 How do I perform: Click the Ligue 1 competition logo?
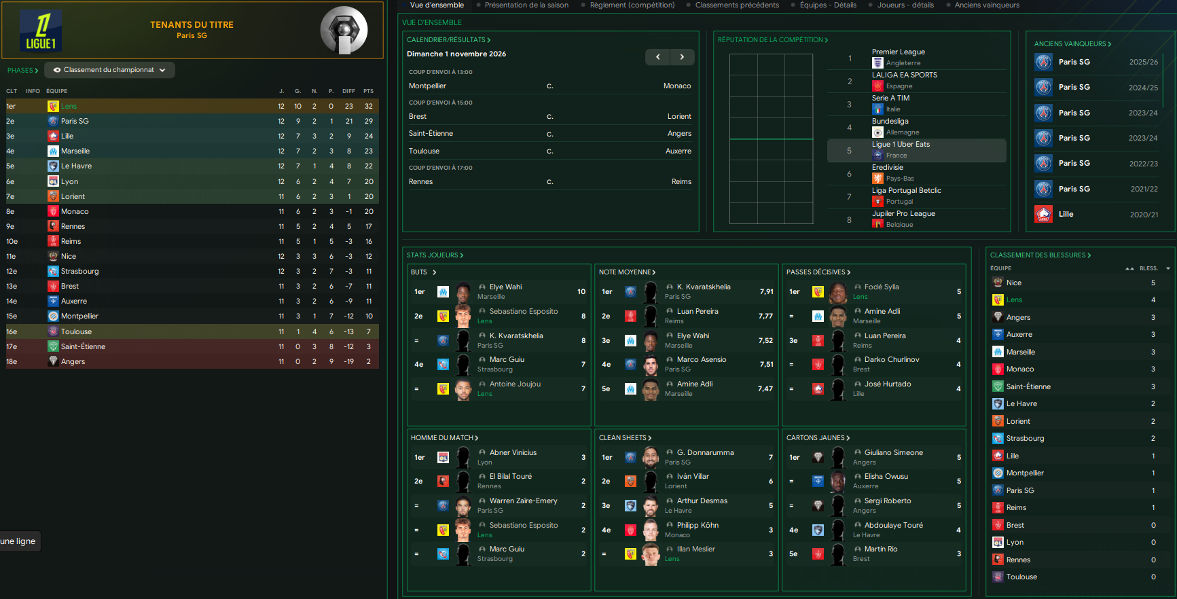tap(41, 31)
